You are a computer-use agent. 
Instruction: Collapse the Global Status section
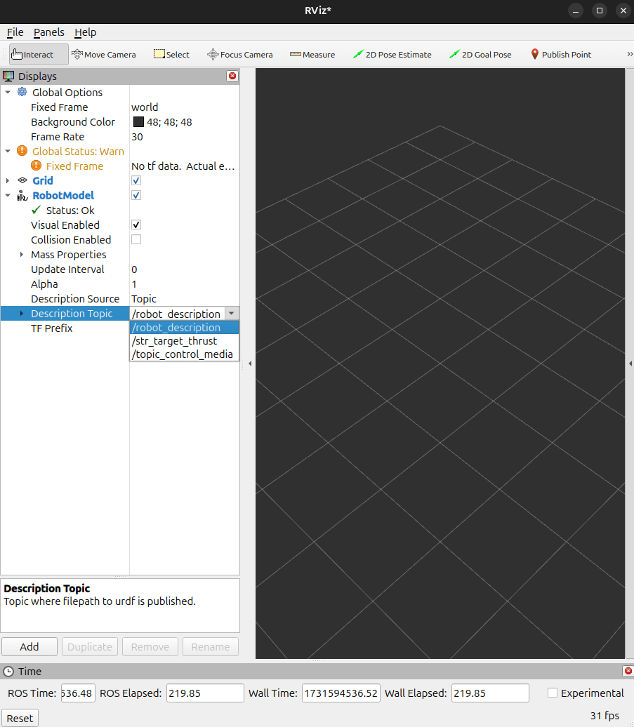click(x=8, y=151)
